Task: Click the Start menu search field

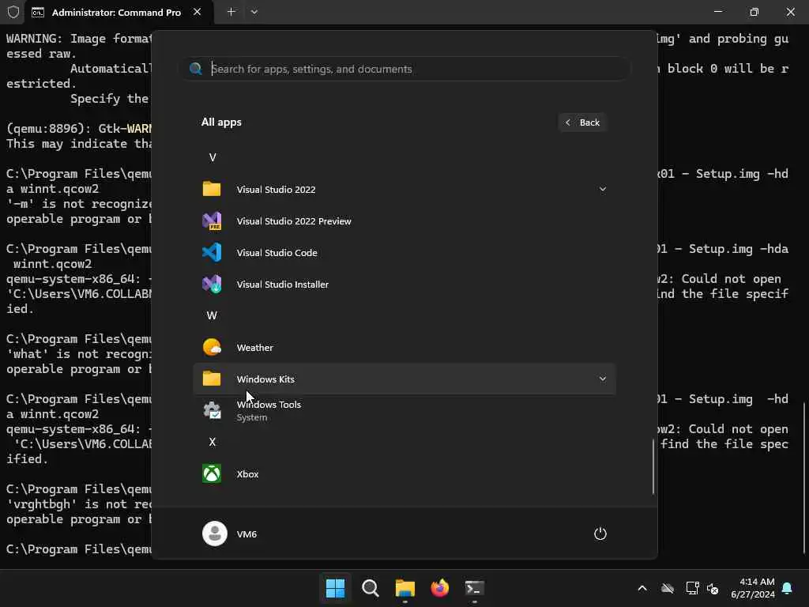Action: 405,69
